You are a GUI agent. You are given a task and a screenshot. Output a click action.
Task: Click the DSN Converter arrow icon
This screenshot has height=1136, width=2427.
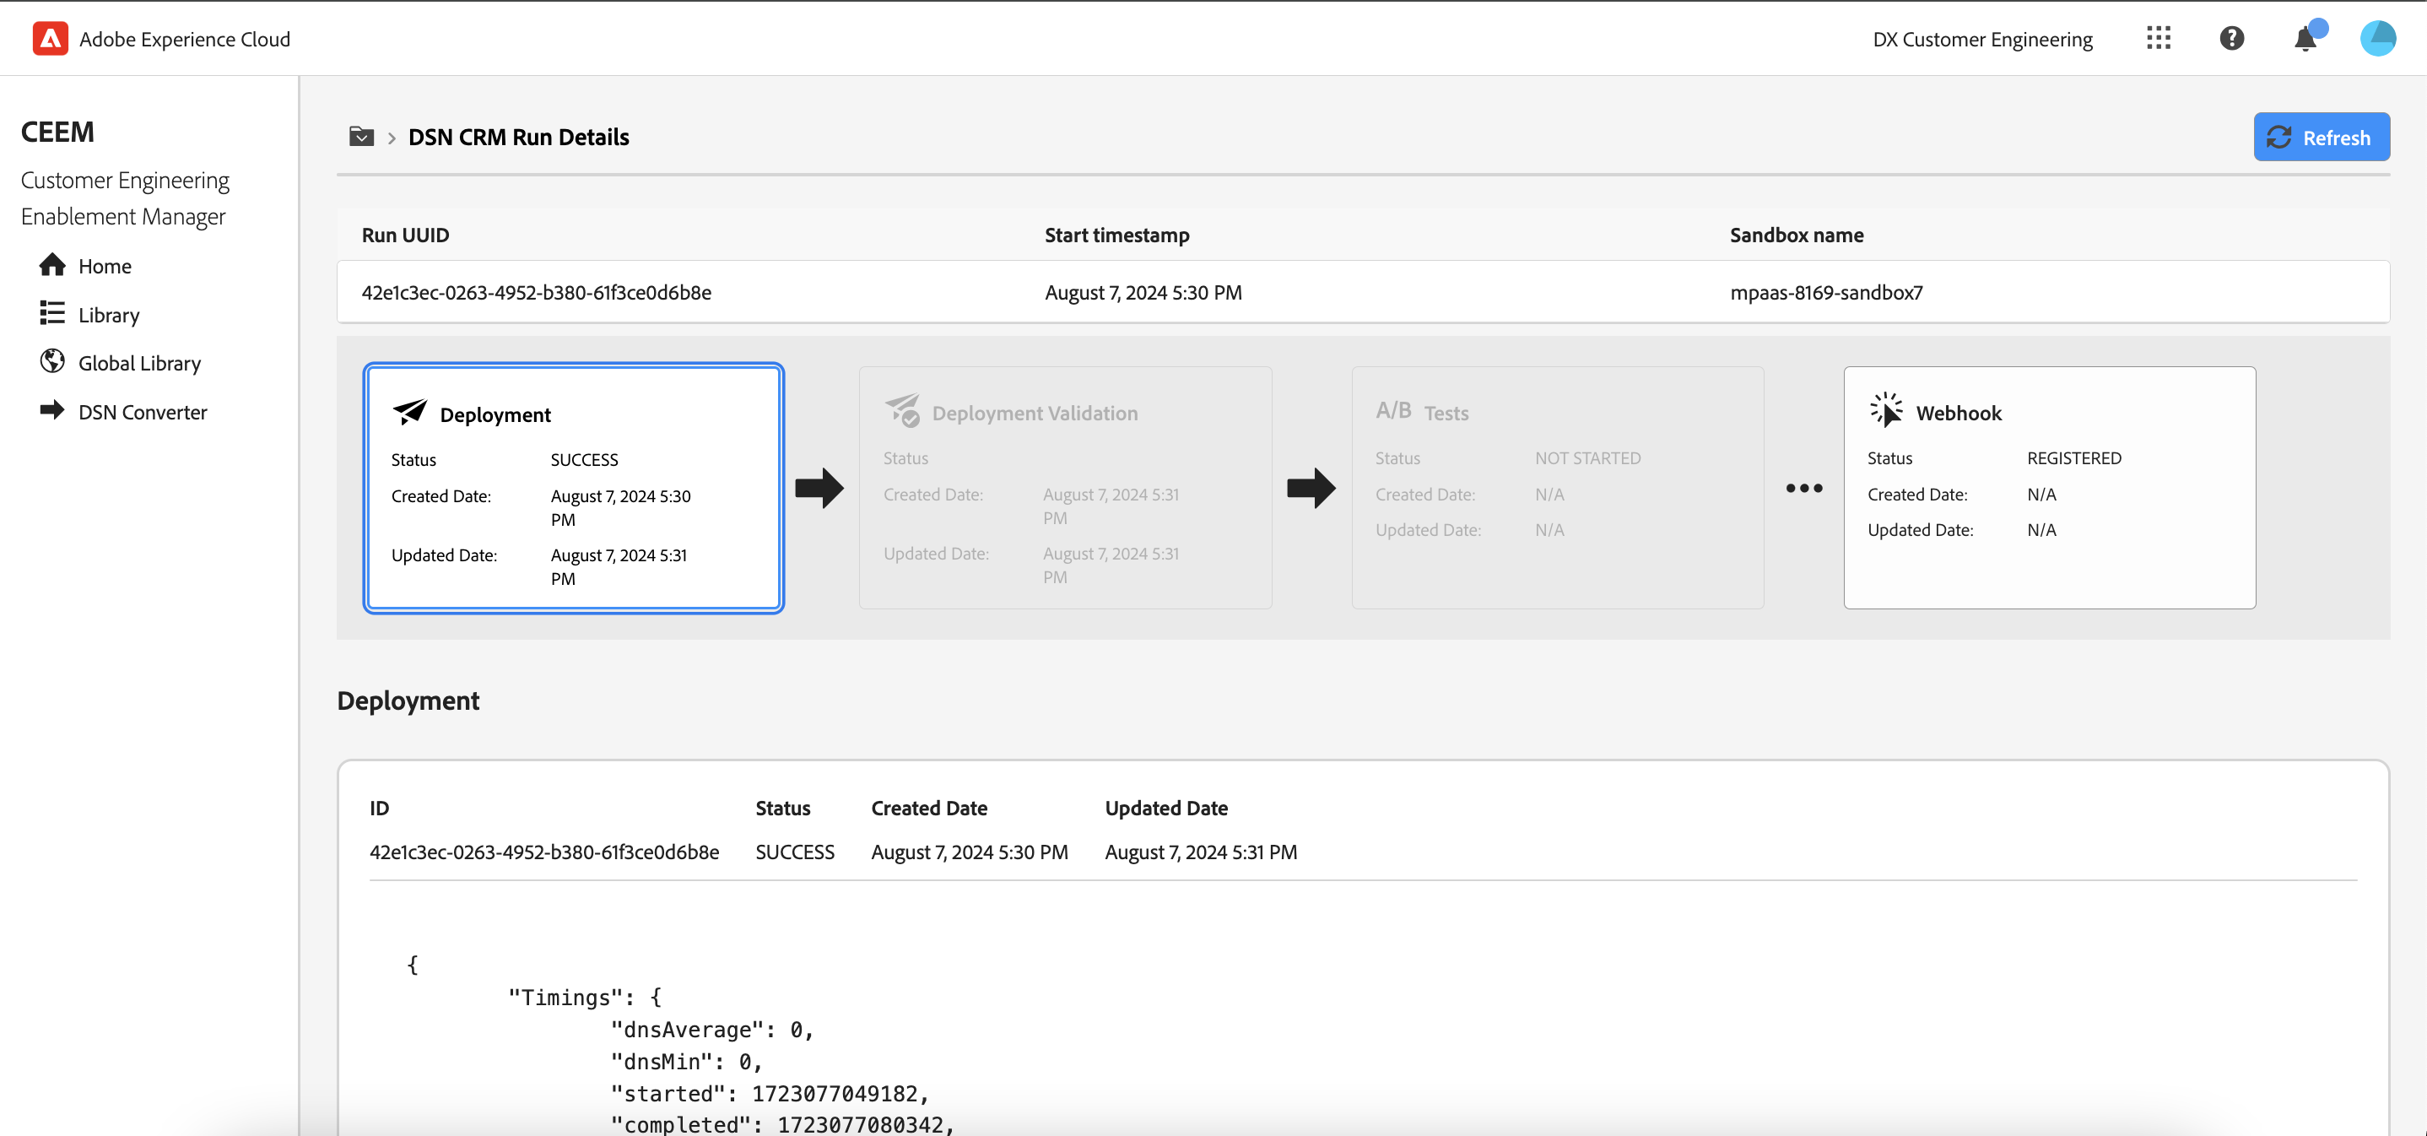[x=53, y=409]
